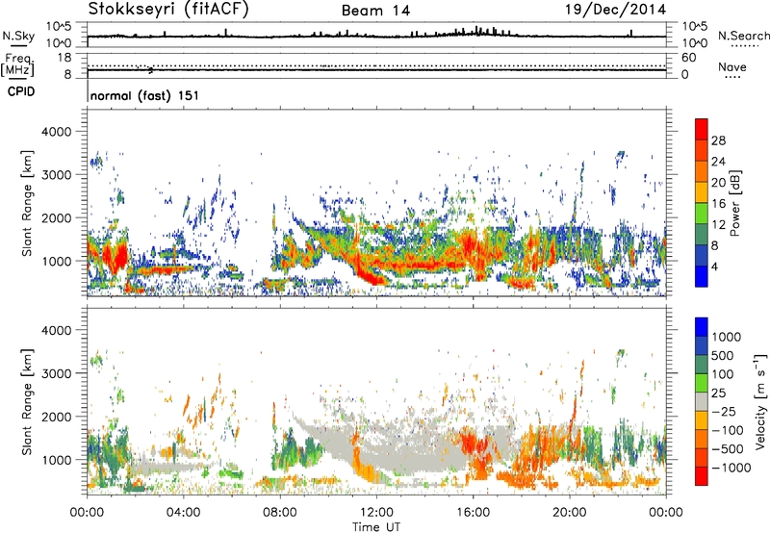The width and height of the screenshot is (770, 533).
Task: Click the "-25" tick on Velocity scale
Action: tap(724, 412)
